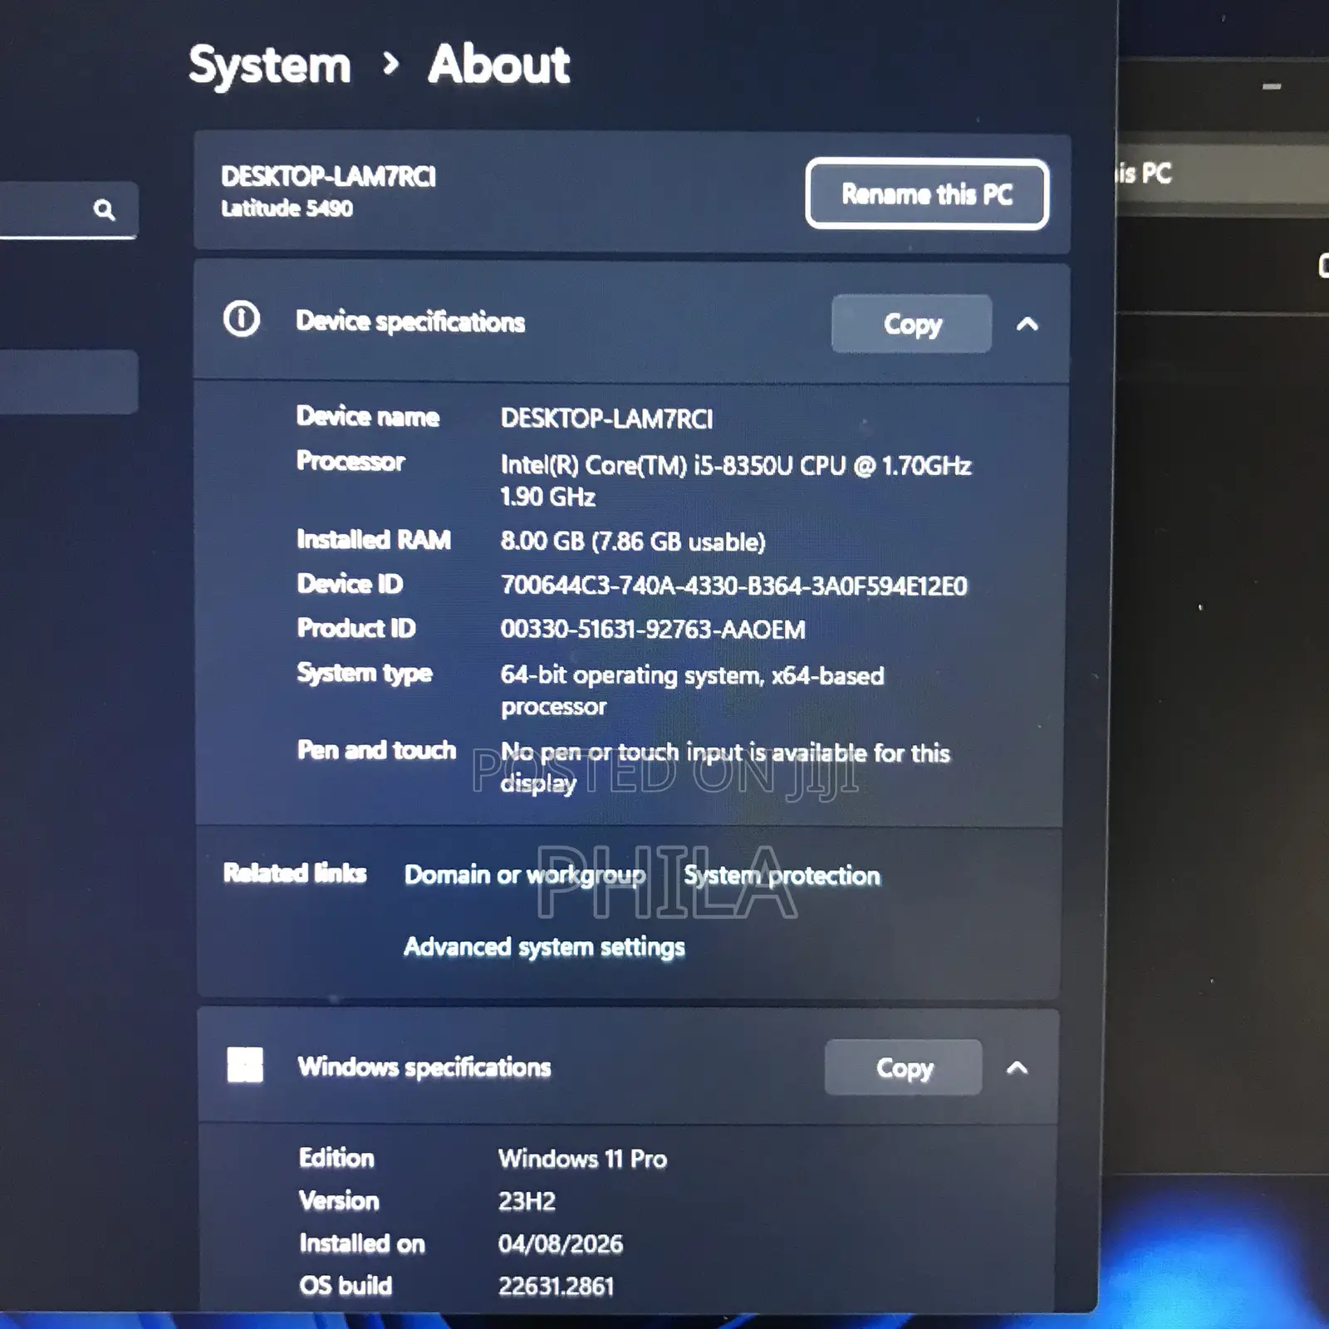Click the Windows specifications heading
Image resolution: width=1329 pixels, height=1329 pixels.
(x=424, y=1067)
